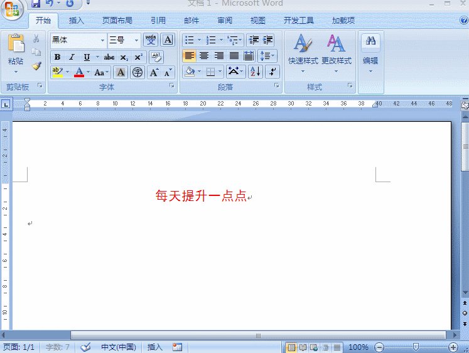Grow font size with large A
Image resolution: width=469 pixels, height=353 pixels.
pos(154,72)
